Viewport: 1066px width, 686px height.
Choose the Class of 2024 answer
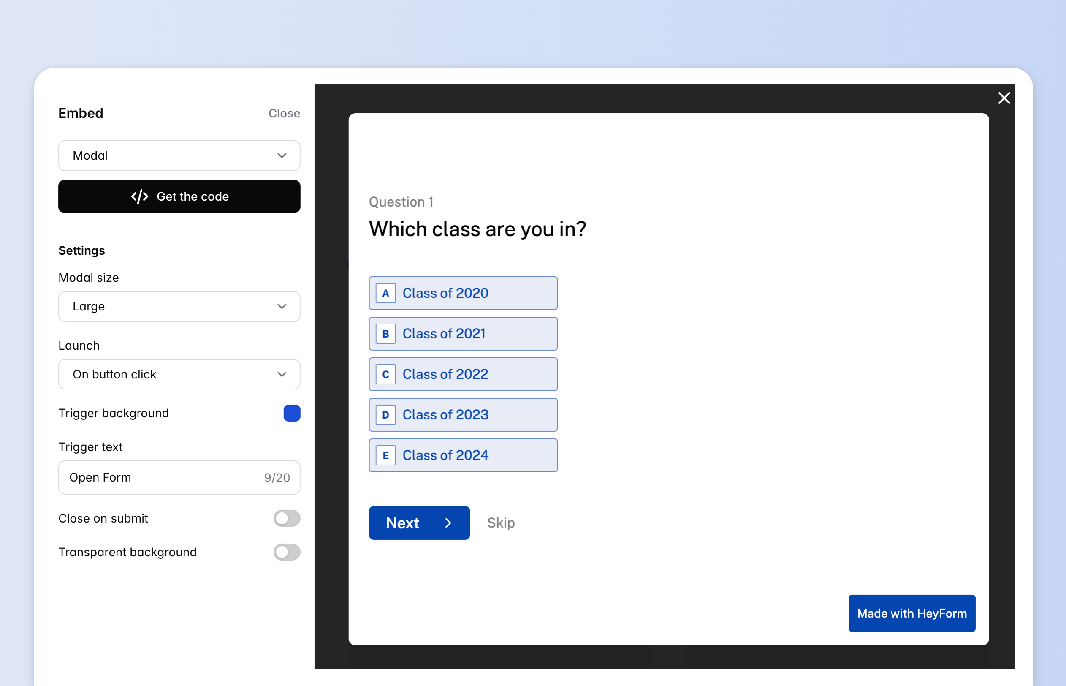click(463, 455)
